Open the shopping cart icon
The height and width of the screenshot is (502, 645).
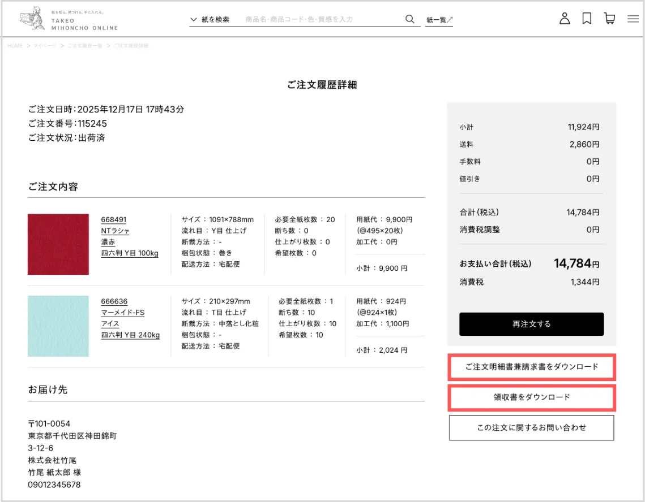click(609, 19)
